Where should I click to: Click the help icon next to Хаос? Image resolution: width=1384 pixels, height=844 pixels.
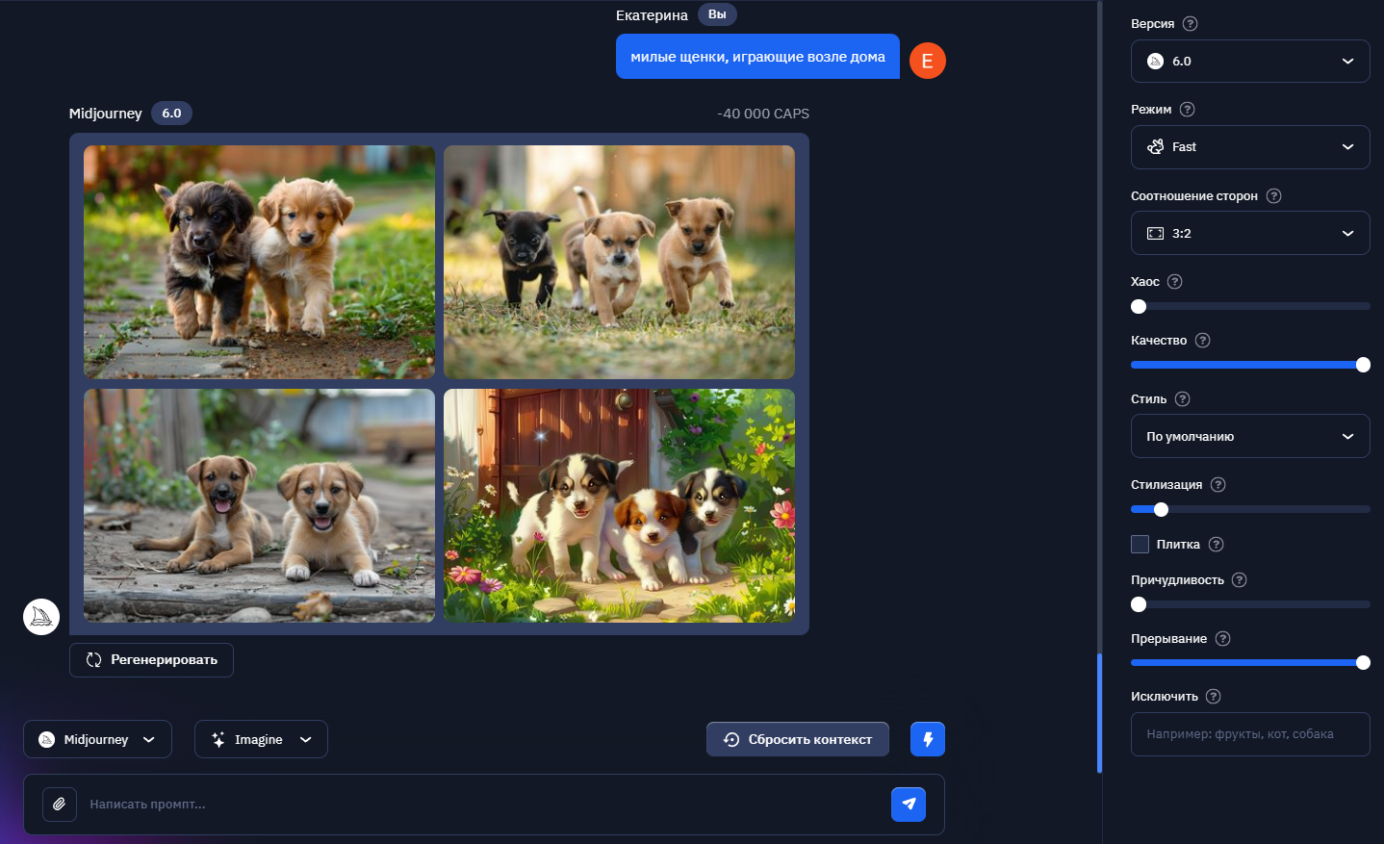pos(1174,282)
